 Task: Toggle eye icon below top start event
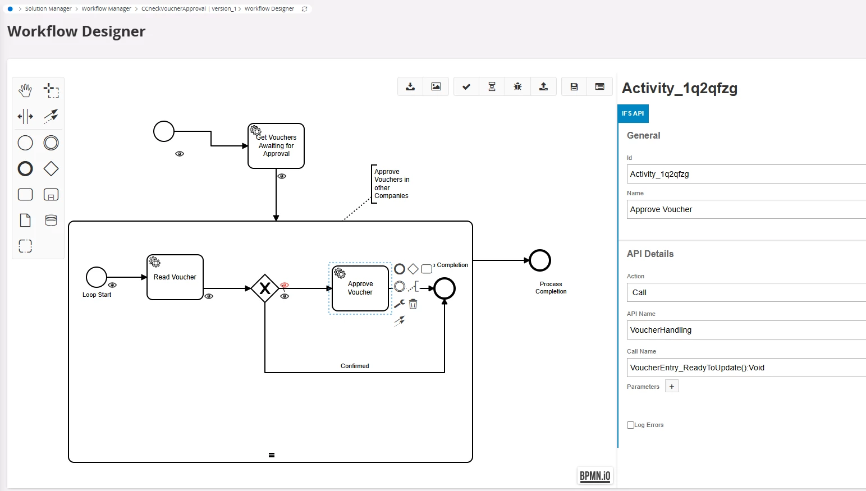pos(180,154)
